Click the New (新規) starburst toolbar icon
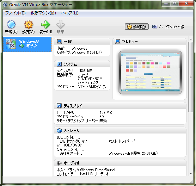The image size is (196, 186). tap(11, 24)
